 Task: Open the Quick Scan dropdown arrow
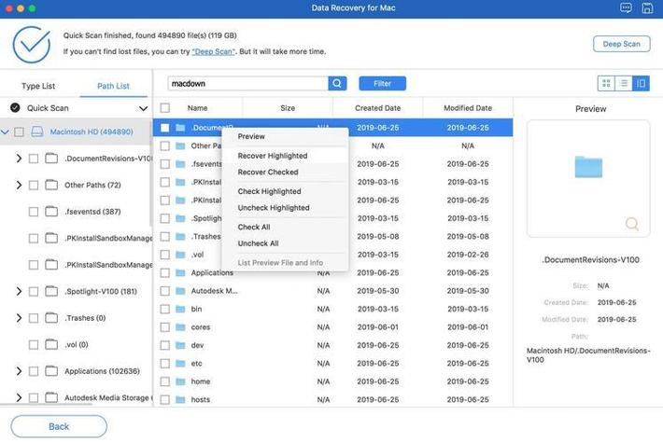[x=144, y=108]
